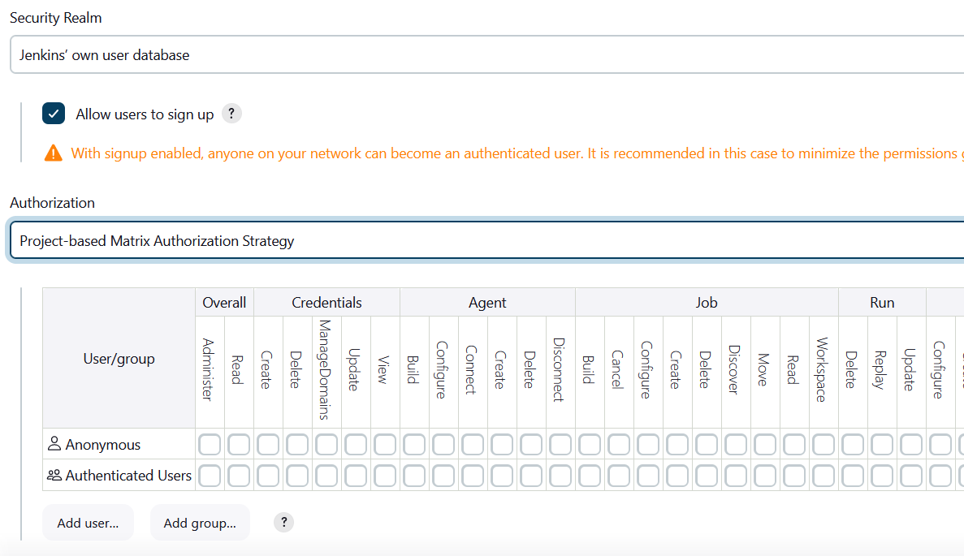Open help for Allow users to sign up
This screenshot has height=556, width=964.
coord(231,113)
